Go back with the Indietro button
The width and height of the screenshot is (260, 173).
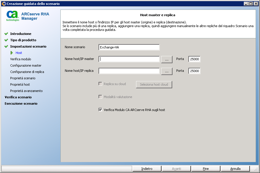tap(147, 168)
